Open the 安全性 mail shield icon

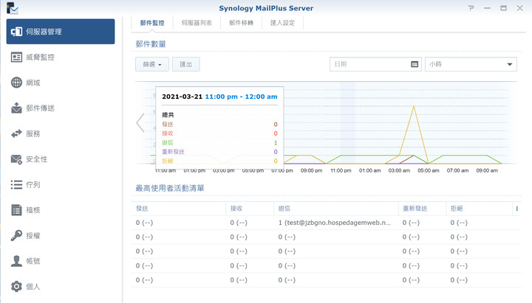click(16, 159)
